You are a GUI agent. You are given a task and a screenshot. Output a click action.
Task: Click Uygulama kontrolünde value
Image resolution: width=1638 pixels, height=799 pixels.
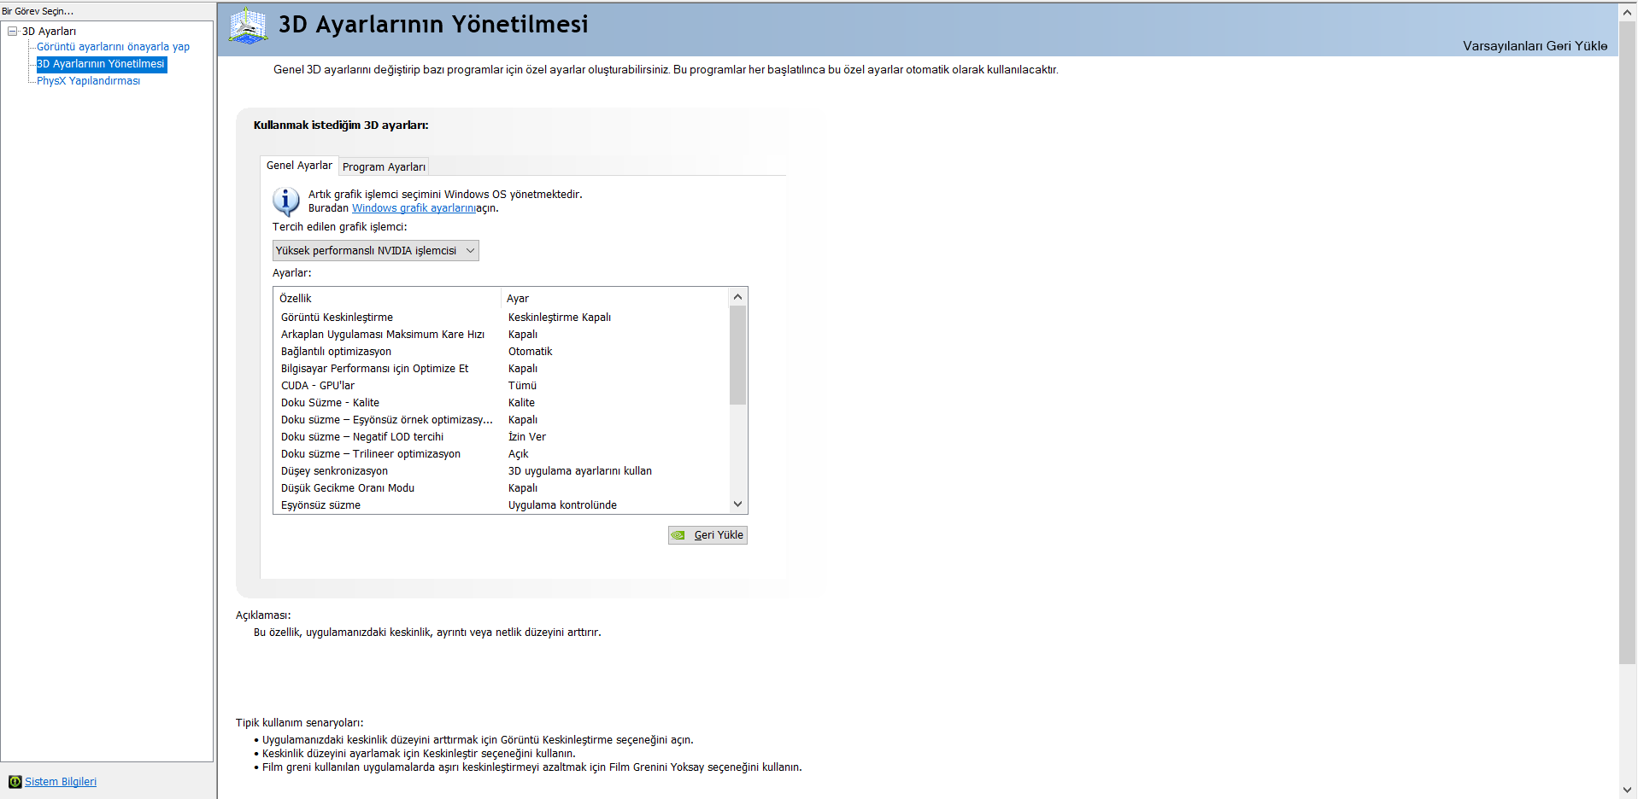(x=563, y=505)
